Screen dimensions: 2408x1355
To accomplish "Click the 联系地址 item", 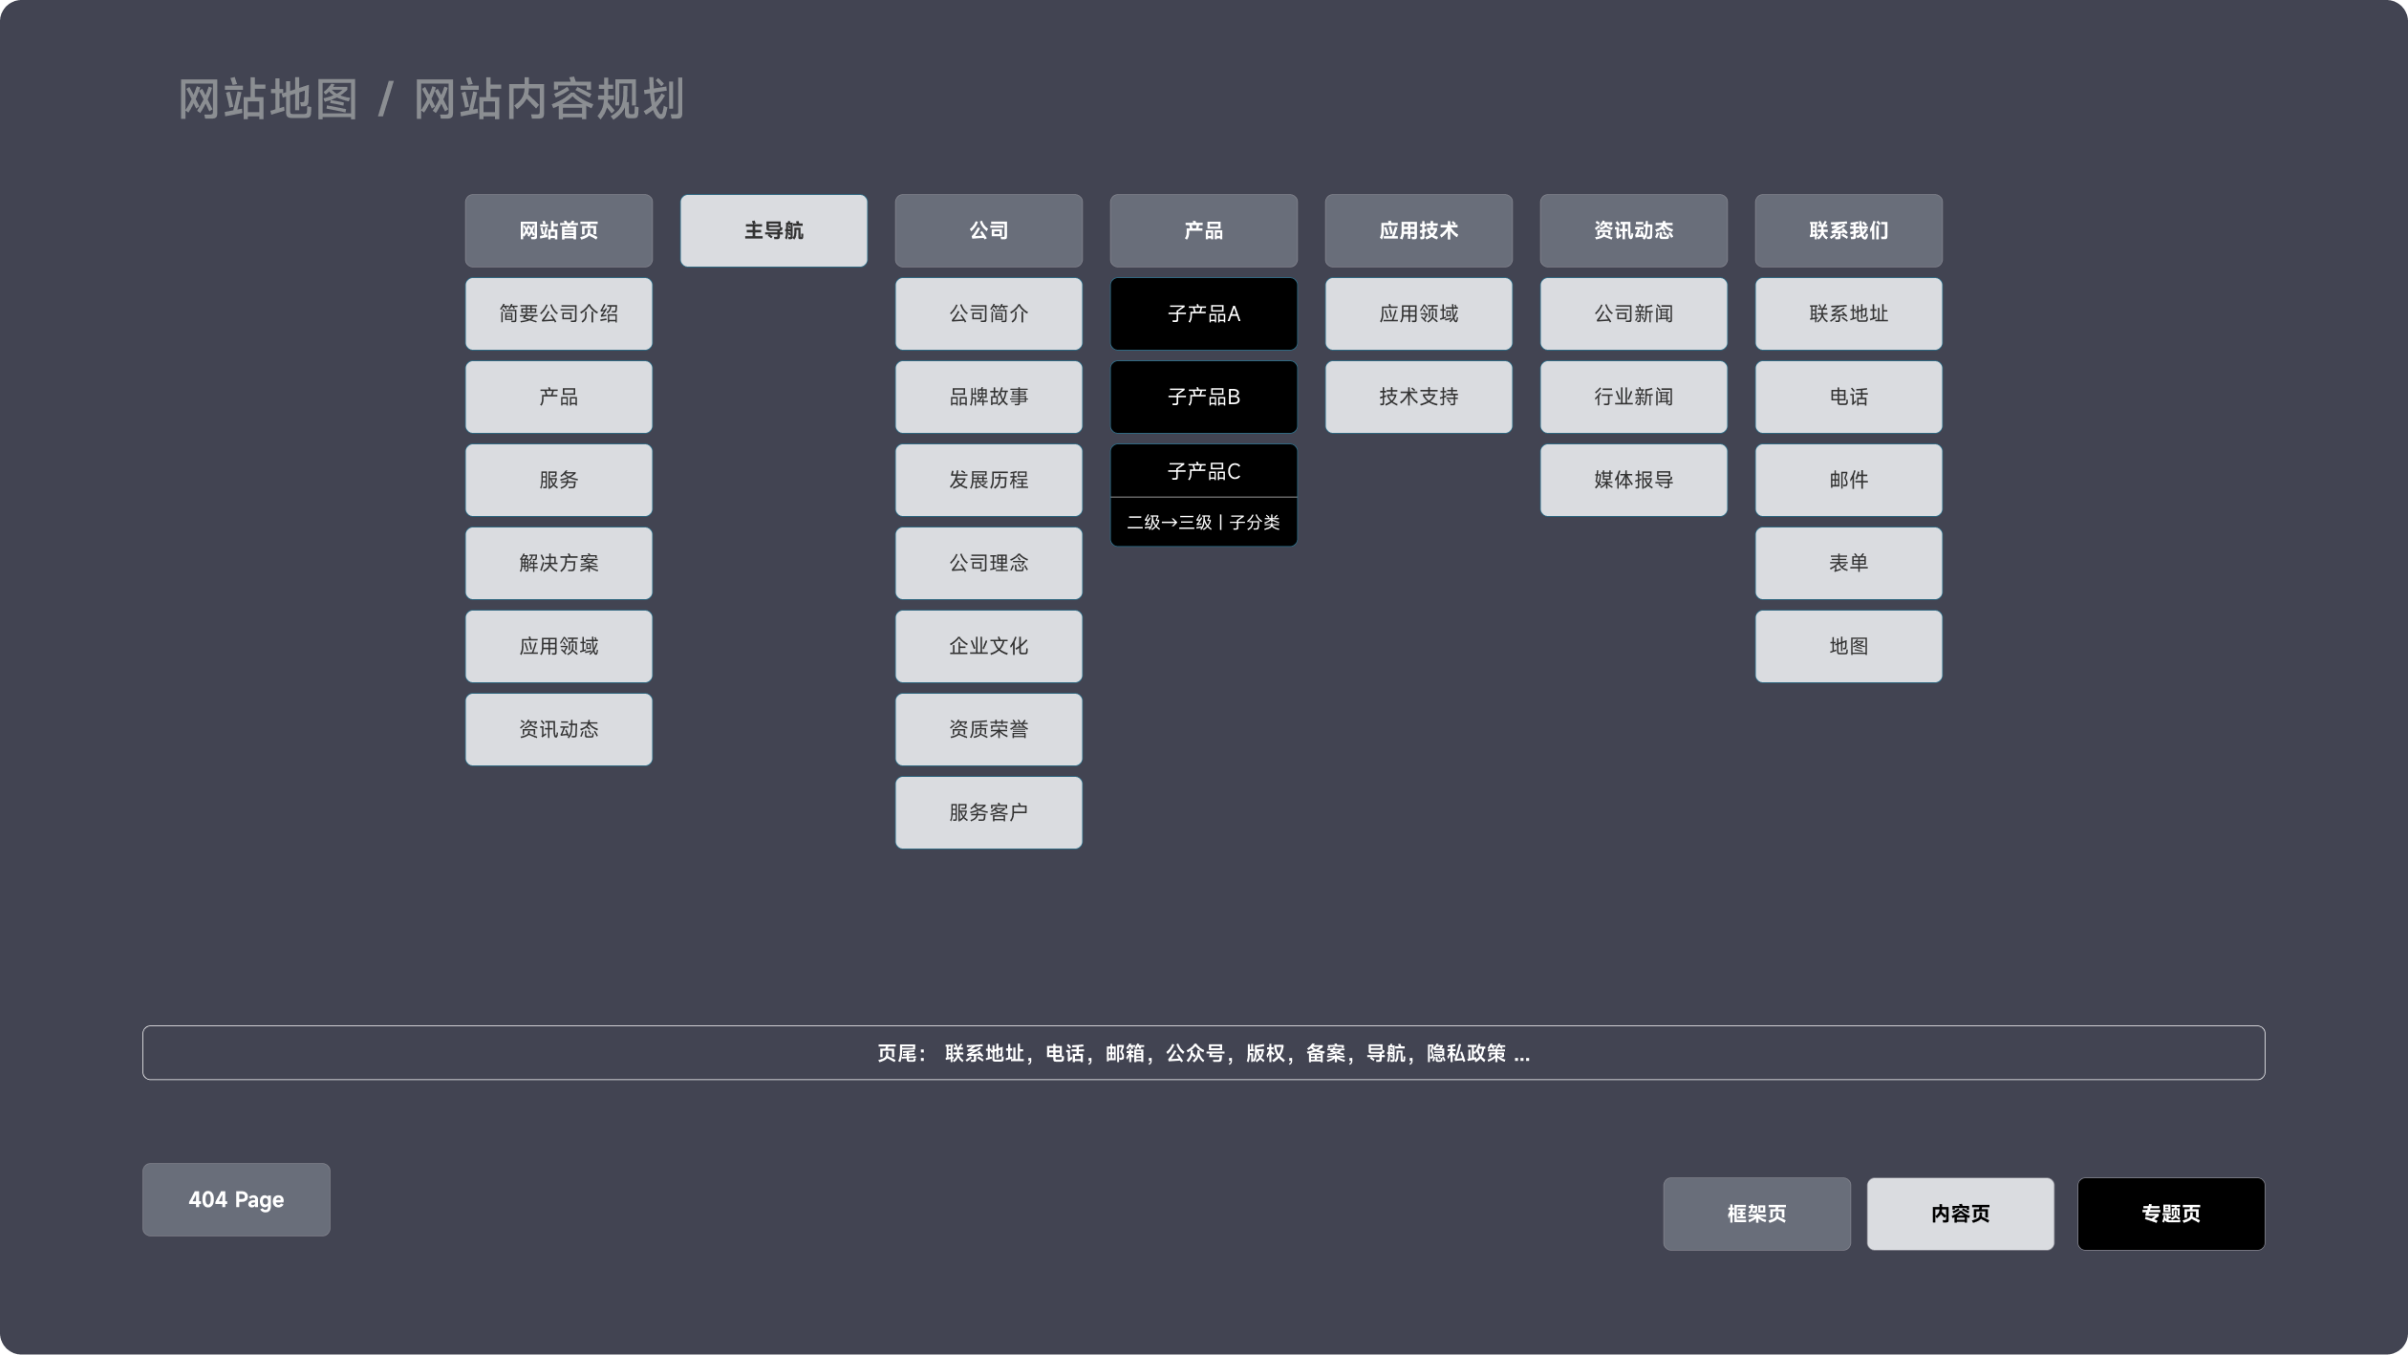I will coord(1848,313).
